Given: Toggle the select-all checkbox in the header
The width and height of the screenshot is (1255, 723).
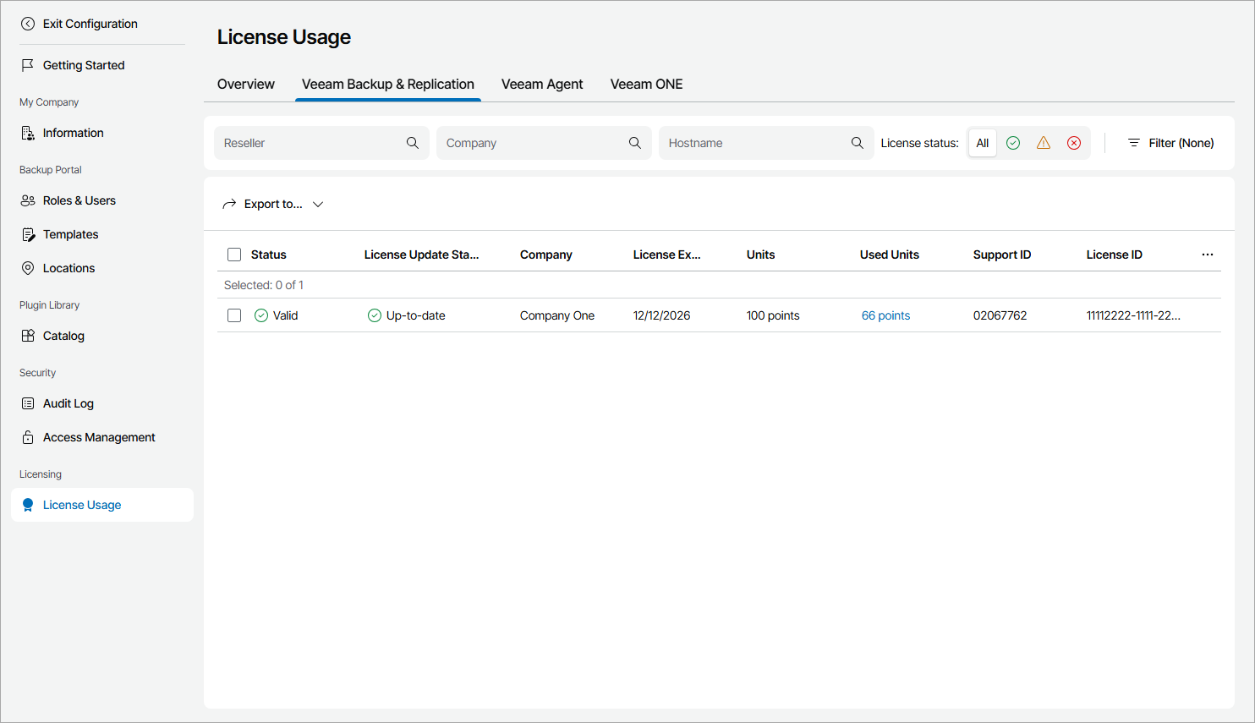Looking at the screenshot, I should coord(234,255).
